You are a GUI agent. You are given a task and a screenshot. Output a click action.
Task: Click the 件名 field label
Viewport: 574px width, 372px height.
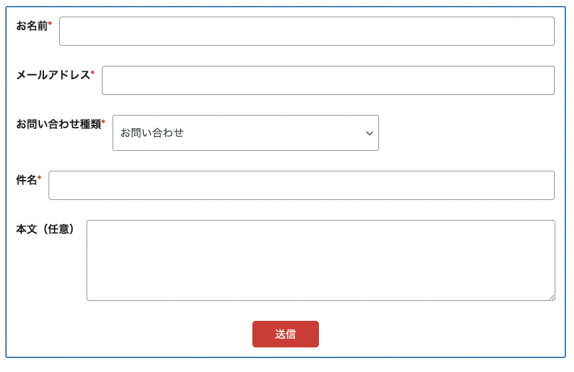26,180
